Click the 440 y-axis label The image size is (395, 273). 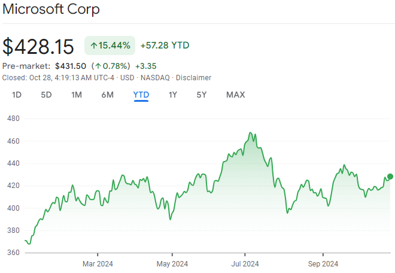(x=13, y=163)
